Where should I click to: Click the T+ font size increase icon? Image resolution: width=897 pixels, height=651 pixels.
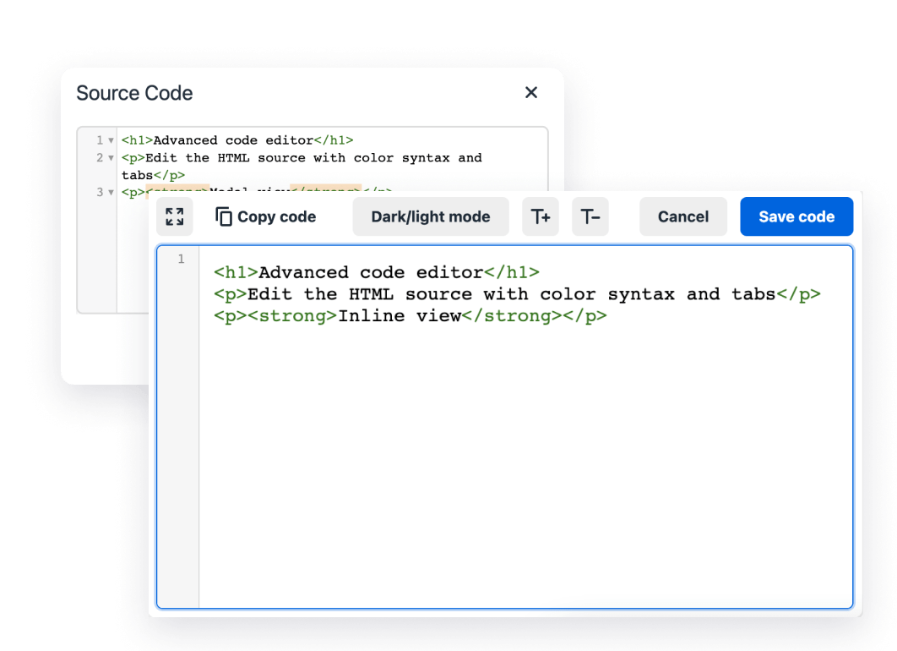point(540,216)
